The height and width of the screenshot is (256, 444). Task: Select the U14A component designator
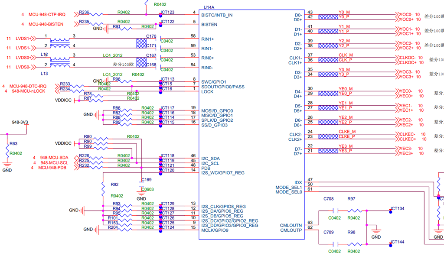point(209,7)
